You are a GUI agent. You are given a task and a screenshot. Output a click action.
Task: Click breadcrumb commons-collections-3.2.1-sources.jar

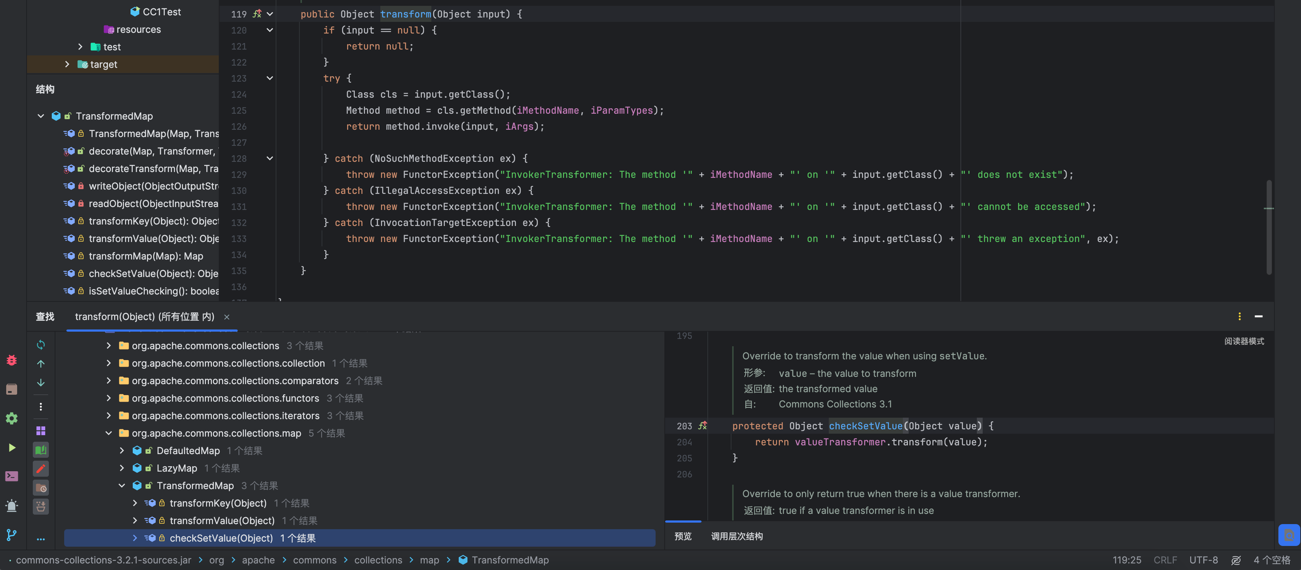point(104,561)
